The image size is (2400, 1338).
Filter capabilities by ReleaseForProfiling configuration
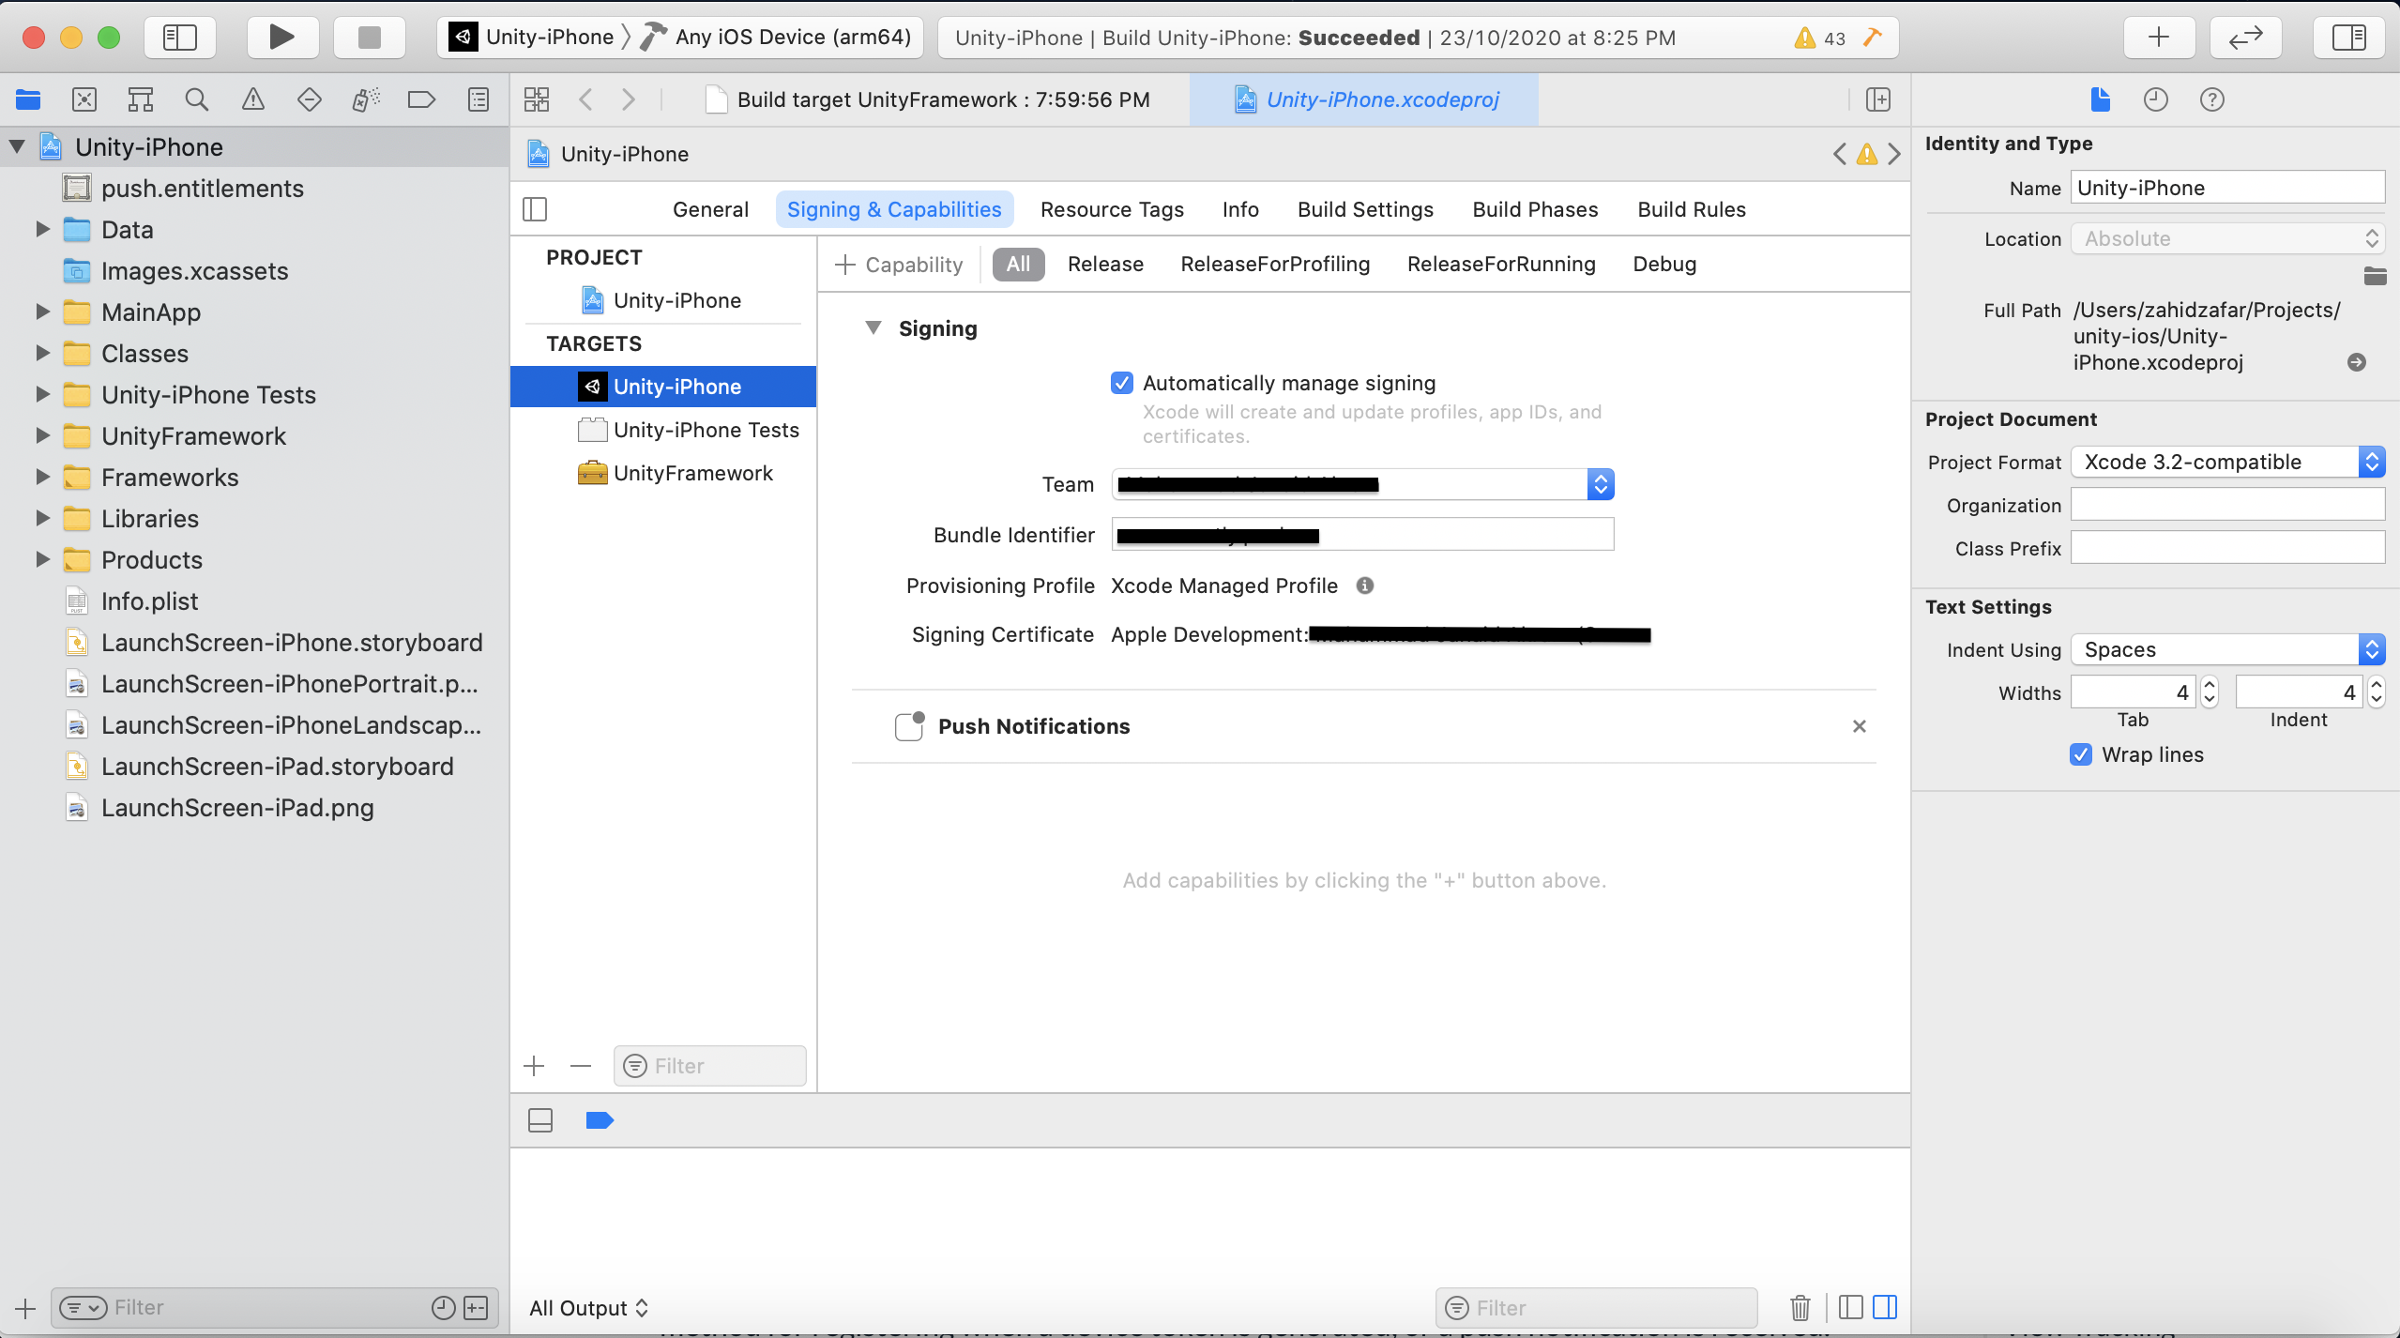1275,265
